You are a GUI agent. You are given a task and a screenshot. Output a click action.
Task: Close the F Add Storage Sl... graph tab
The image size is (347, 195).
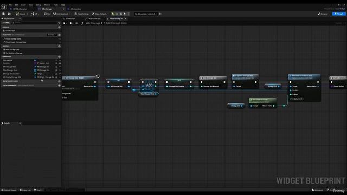tap(125, 19)
